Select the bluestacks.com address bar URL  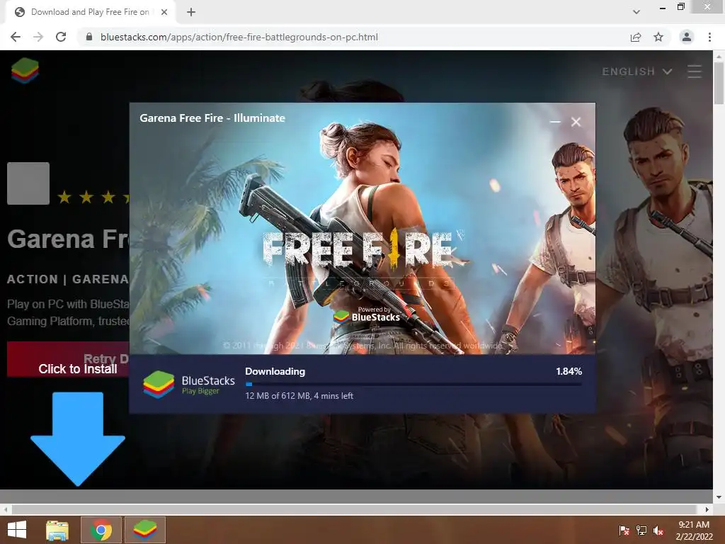pyautogui.click(x=239, y=37)
